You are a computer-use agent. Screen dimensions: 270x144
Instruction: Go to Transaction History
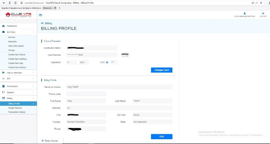17,112
